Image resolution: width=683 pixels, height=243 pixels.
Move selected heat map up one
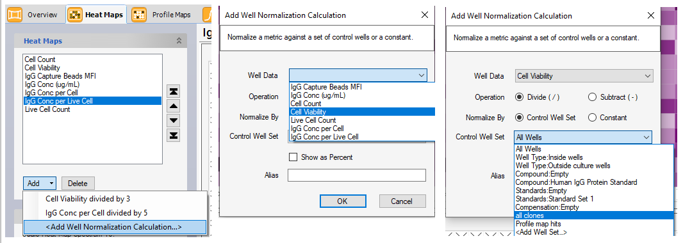pyautogui.click(x=174, y=106)
